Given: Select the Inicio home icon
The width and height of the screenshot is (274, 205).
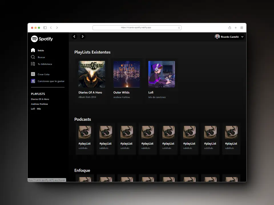Looking at the screenshot, I should [x=34, y=50].
